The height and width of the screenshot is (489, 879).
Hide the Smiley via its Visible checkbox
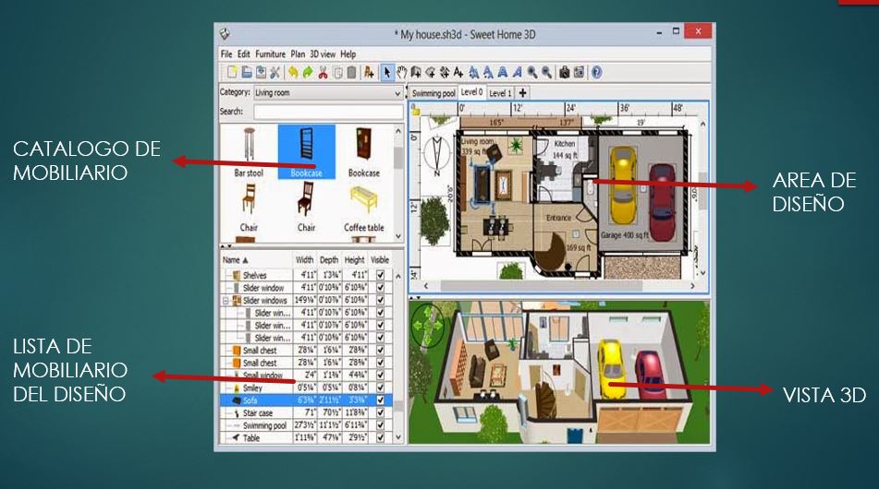[x=381, y=388]
